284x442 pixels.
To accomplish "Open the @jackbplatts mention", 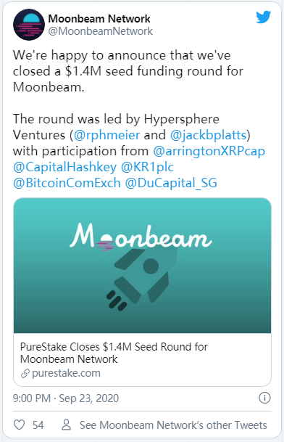I will pos(208,135).
